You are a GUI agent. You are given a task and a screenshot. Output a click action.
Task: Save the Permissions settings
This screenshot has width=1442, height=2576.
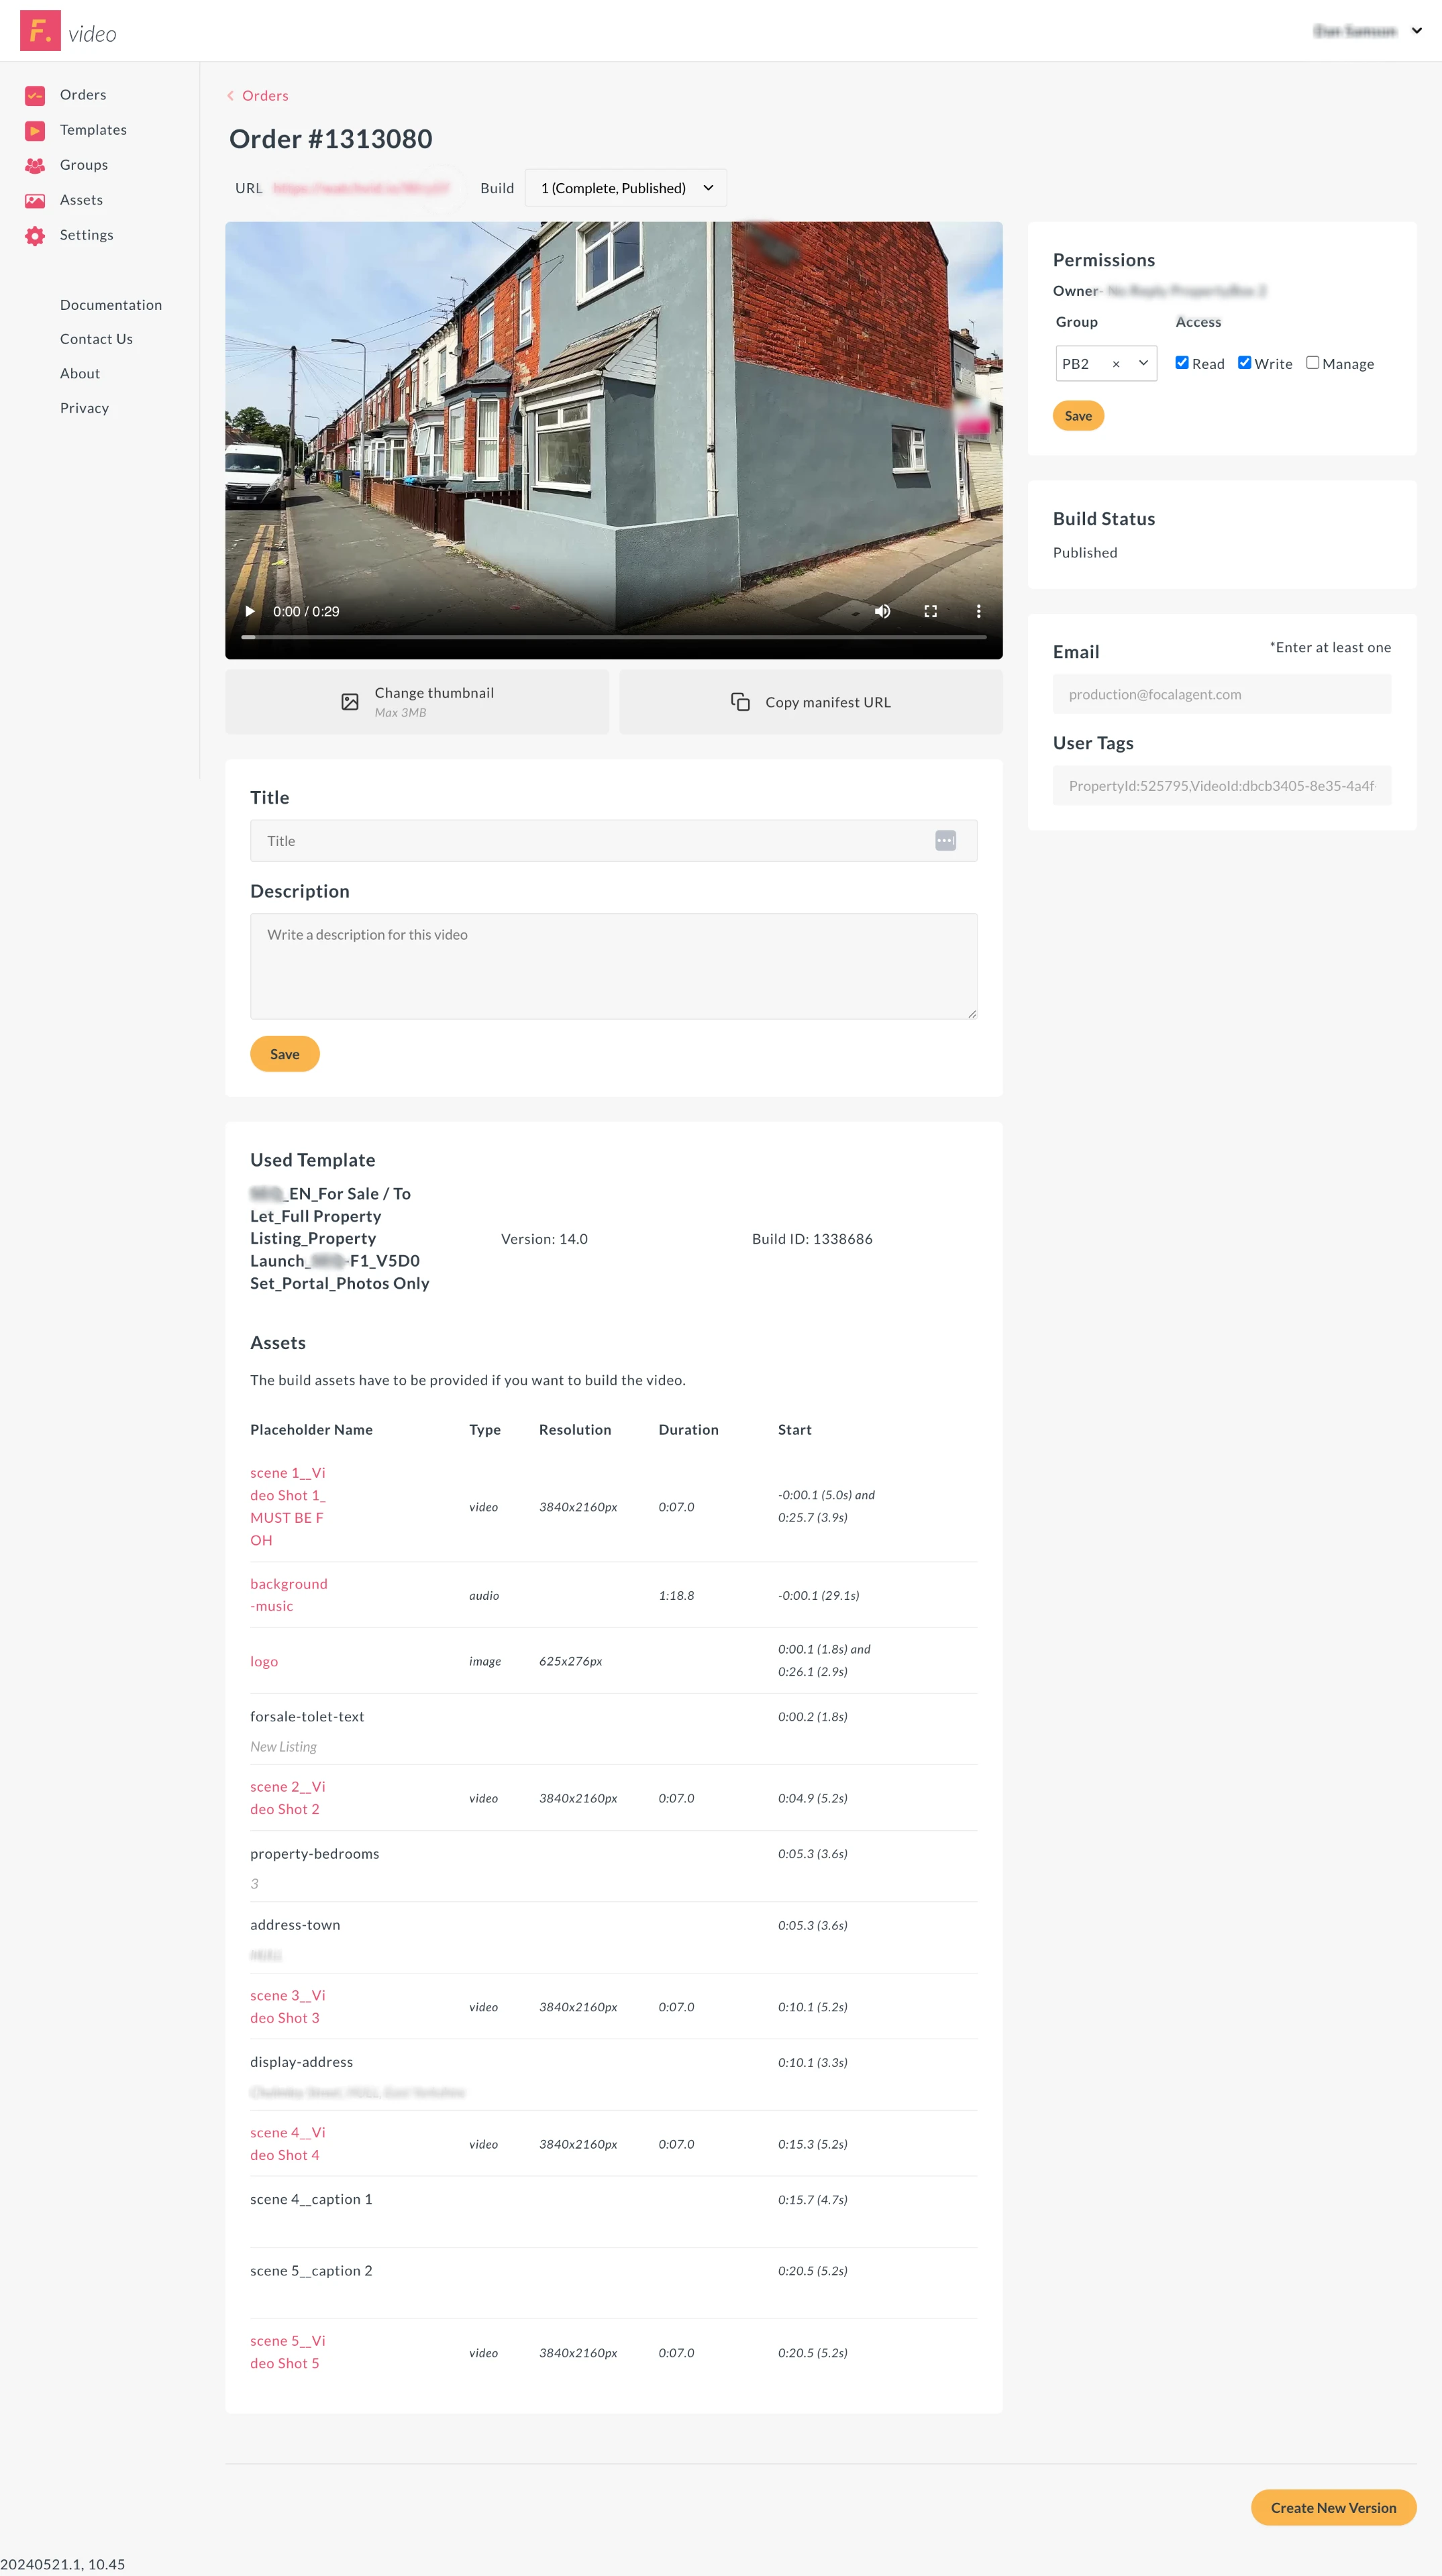coord(1078,416)
